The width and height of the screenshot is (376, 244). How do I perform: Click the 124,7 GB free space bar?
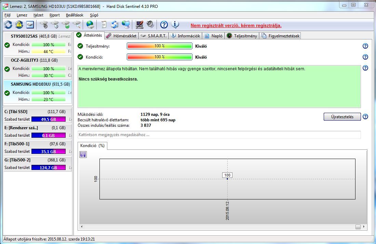[49, 168]
